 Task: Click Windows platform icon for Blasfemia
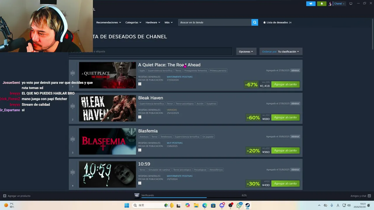140,150
